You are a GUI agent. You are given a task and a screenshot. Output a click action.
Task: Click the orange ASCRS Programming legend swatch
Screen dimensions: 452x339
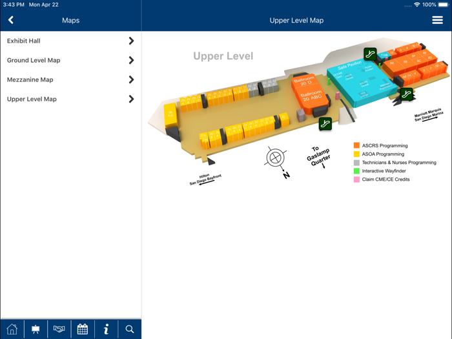click(x=356, y=146)
